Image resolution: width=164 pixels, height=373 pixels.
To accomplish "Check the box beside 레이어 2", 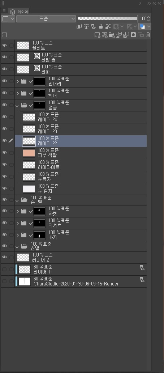I will [x=12, y=257].
